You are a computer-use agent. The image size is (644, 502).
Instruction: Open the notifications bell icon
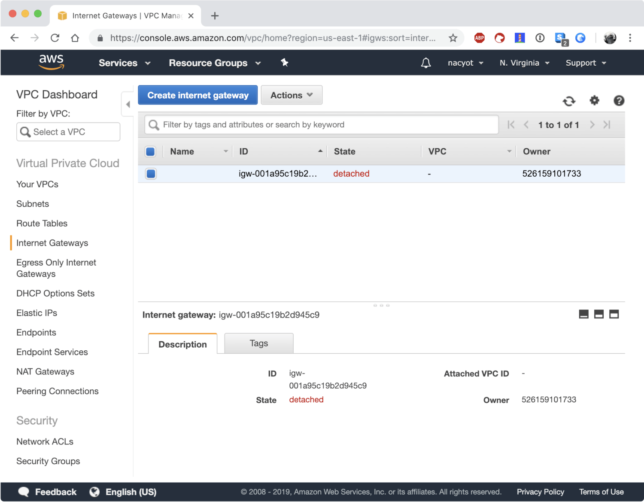pyautogui.click(x=426, y=63)
